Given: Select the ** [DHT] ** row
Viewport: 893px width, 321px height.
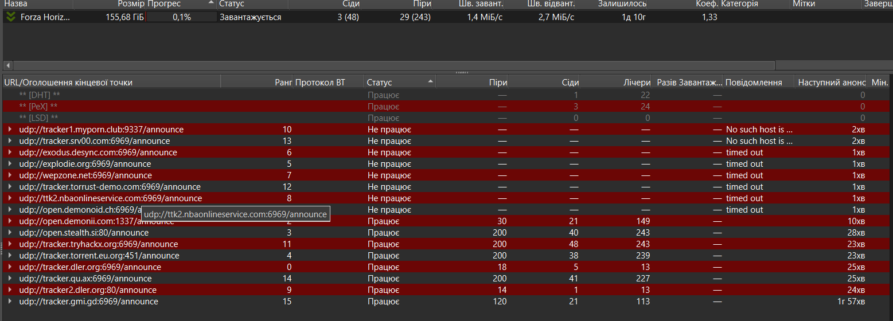Looking at the screenshot, I should (446, 95).
